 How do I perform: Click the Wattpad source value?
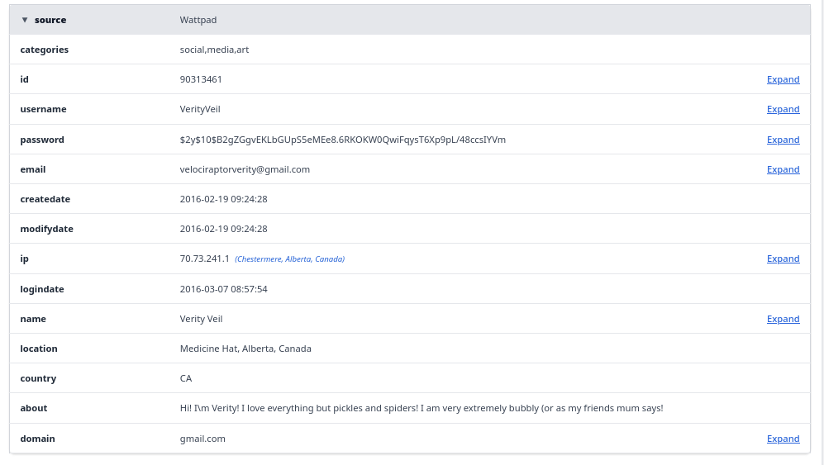coord(198,20)
